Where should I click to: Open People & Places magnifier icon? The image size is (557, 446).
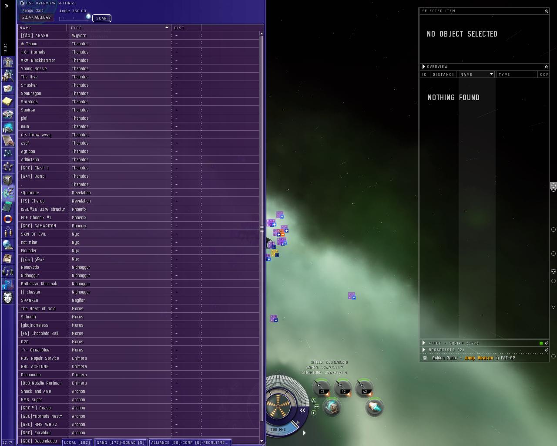click(8, 75)
